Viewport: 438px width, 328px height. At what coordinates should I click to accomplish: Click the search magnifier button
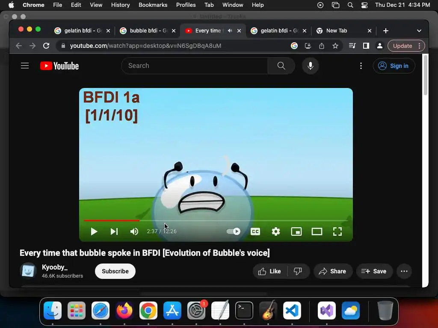pyautogui.click(x=281, y=66)
